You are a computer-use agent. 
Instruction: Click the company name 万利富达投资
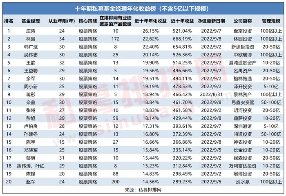243,166
